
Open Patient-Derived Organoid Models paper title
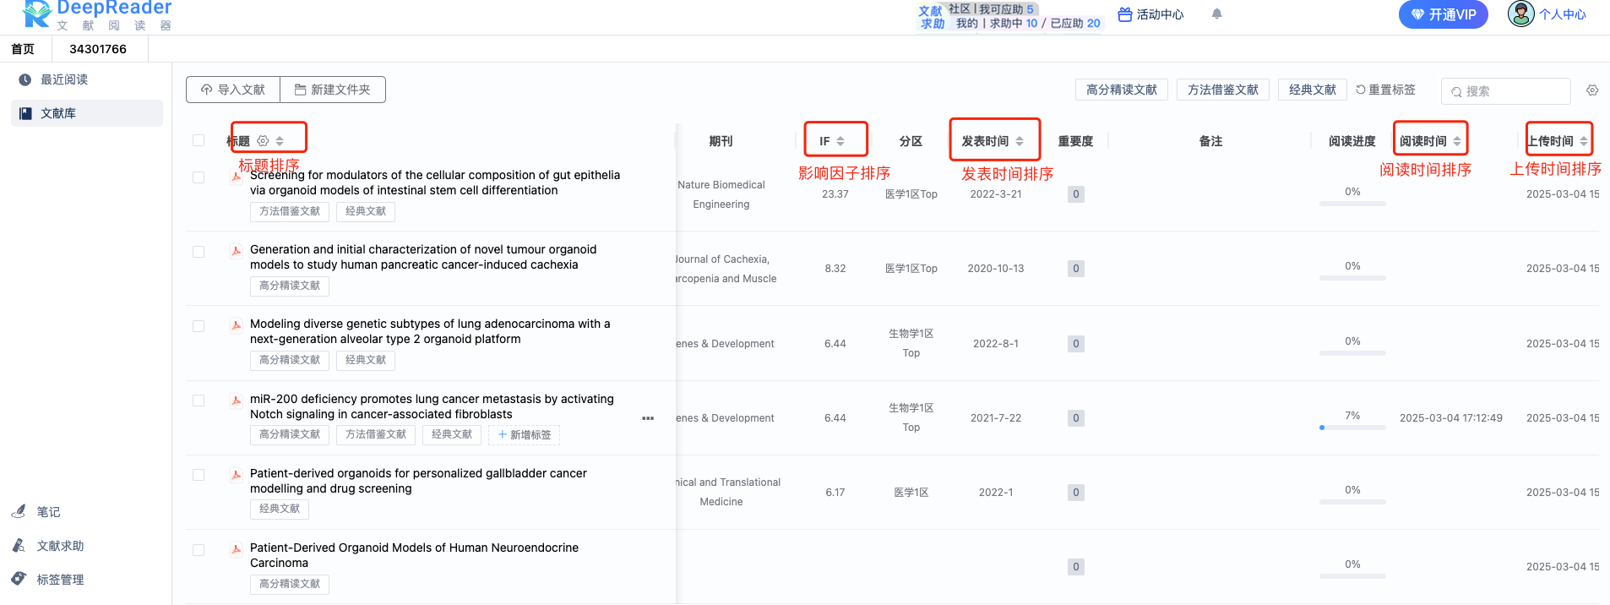(x=414, y=555)
